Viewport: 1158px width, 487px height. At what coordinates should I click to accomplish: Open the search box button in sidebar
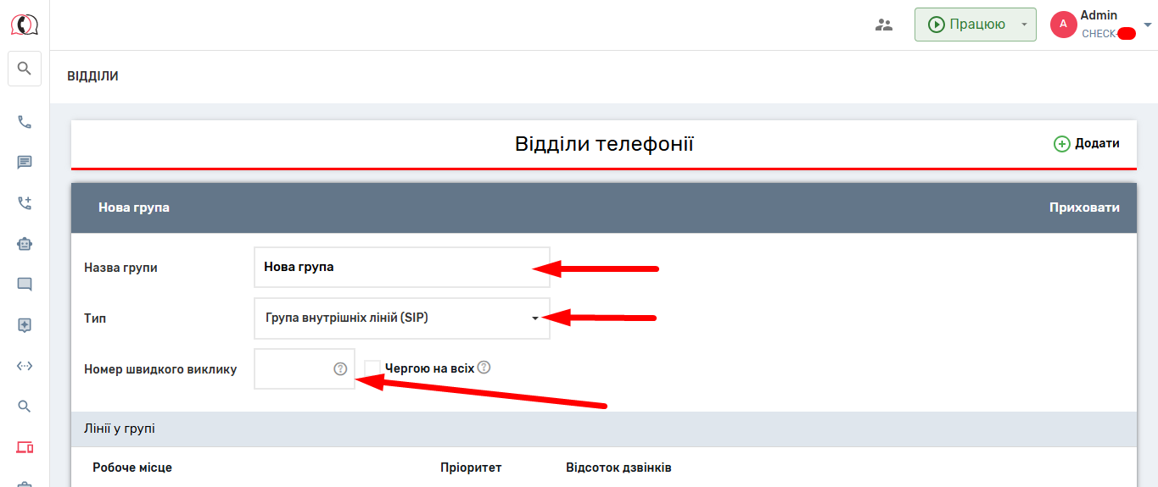[x=25, y=69]
